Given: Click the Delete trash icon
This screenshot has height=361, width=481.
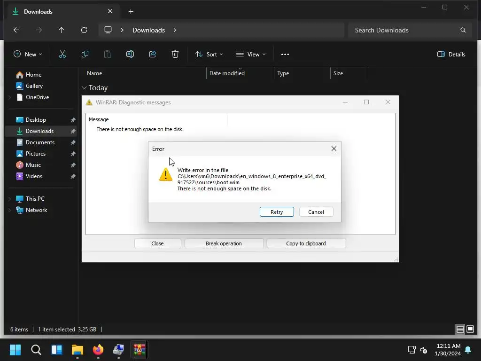Looking at the screenshot, I should [175, 55].
